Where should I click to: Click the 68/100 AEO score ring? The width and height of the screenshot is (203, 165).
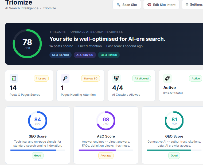pyautogui.click(x=106, y=121)
